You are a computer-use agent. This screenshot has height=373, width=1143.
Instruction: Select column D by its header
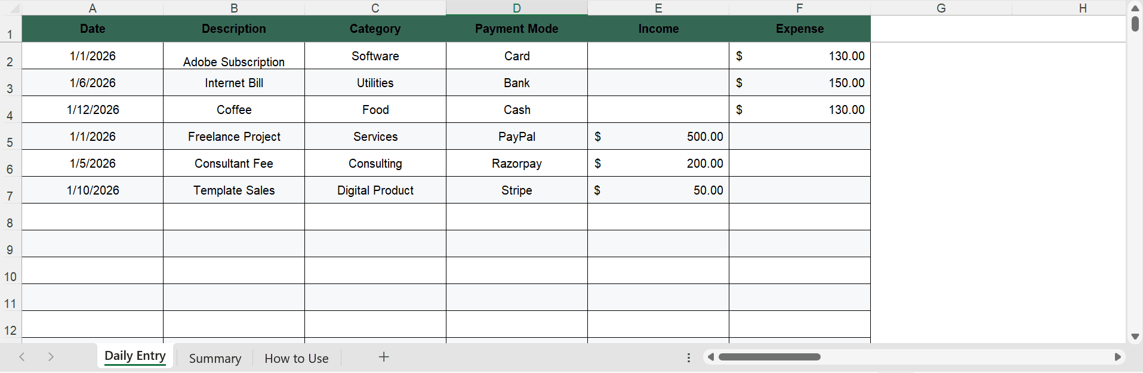tap(516, 8)
